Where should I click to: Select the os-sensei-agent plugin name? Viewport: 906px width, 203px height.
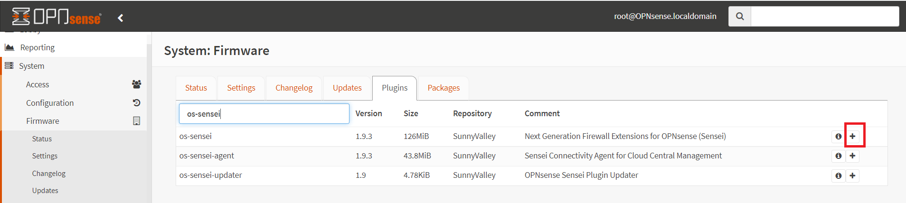pyautogui.click(x=207, y=156)
